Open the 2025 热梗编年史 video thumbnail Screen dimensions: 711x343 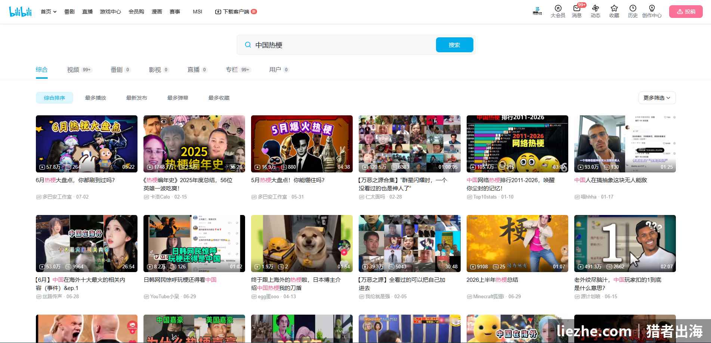click(194, 144)
